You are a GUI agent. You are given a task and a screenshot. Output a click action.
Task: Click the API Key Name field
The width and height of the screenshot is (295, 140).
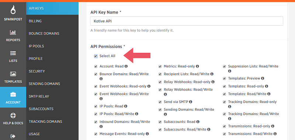point(187,21)
